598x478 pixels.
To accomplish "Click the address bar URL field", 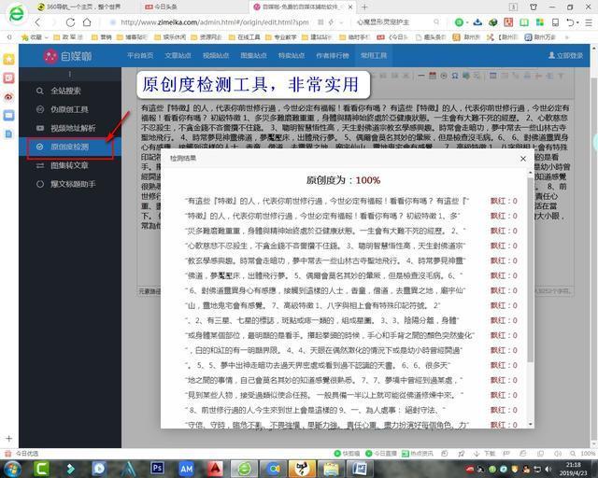I will [215, 21].
